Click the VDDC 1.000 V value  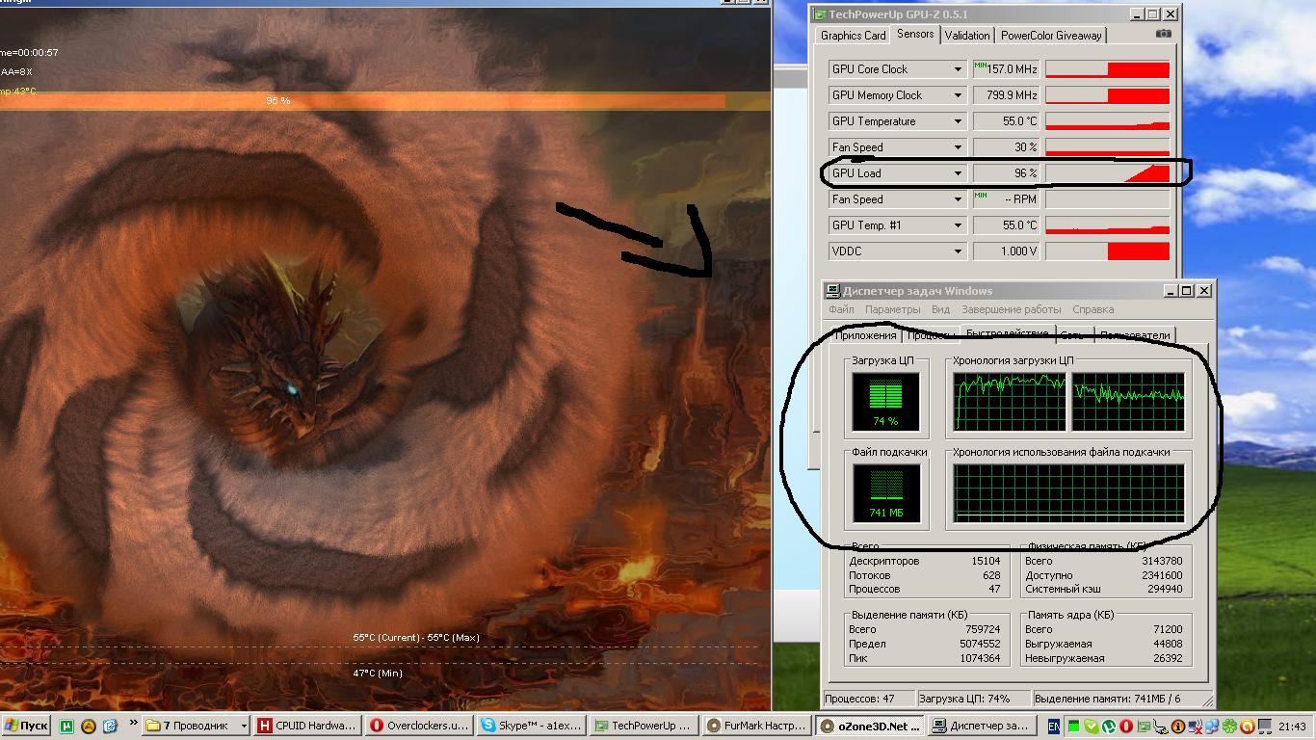pos(1006,251)
